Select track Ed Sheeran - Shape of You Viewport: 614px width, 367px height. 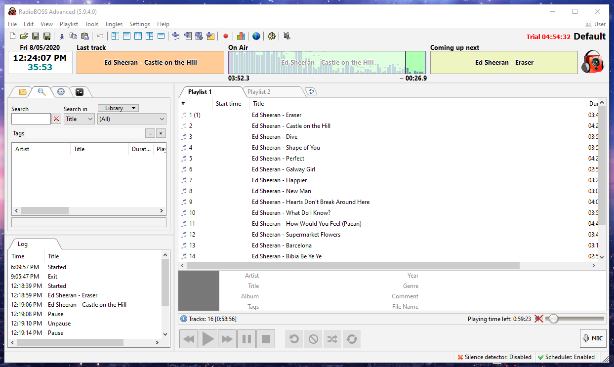click(x=286, y=148)
